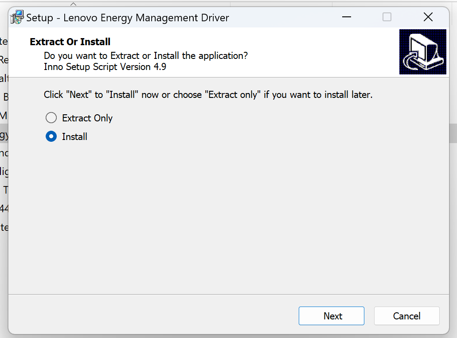
Task: Click the title "Setup - Lenovo Energy Management Driver"
Action: 128,18
